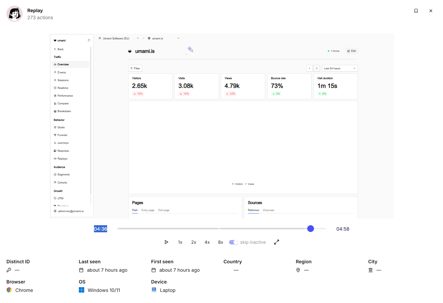Set playback speed to 2x
This screenshot has width=443, height=303.
point(194,242)
